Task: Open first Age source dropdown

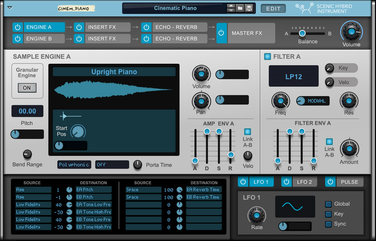Action: pos(33,190)
